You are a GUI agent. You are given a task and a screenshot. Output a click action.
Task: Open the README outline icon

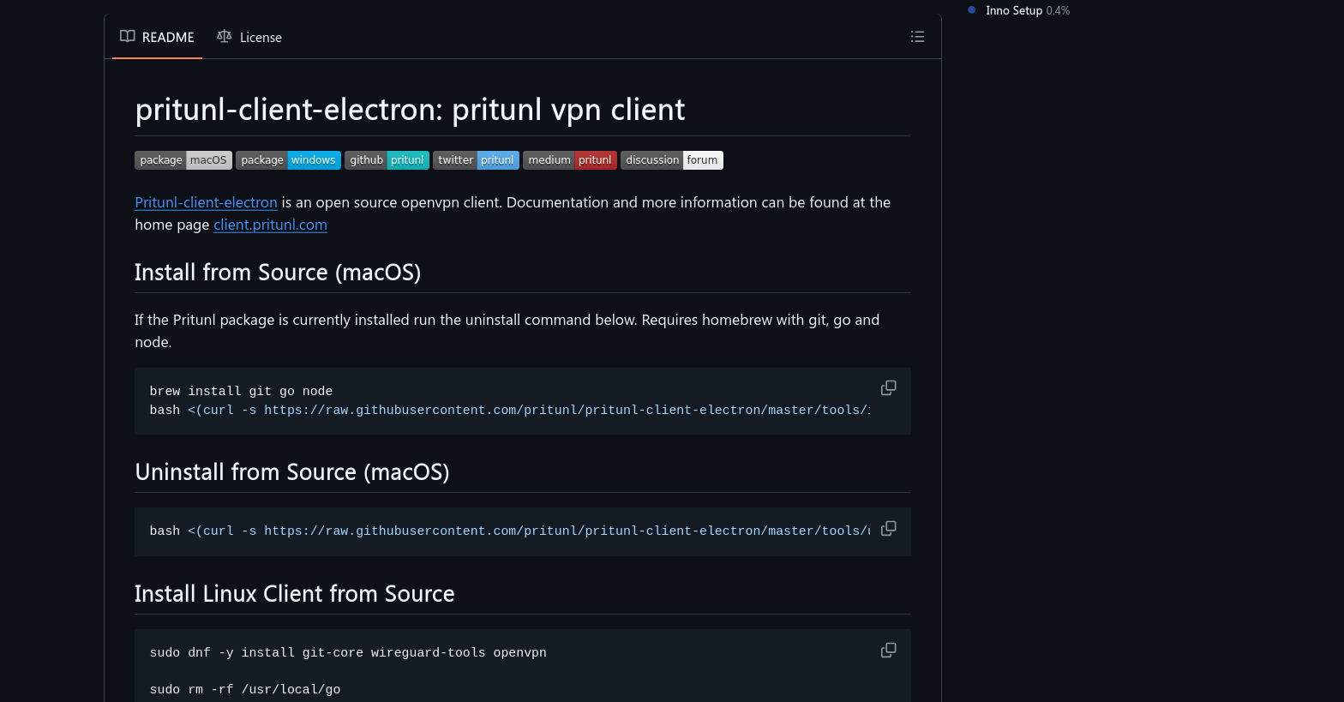[917, 37]
